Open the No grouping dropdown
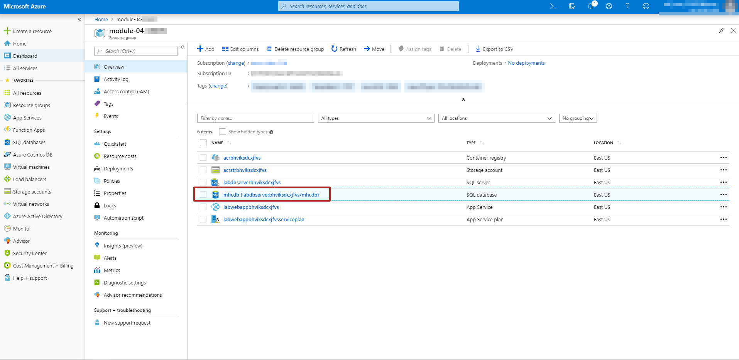The image size is (739, 360). 578,118
